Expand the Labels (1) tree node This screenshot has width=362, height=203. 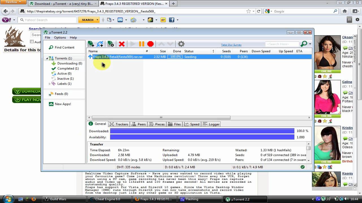50,84
